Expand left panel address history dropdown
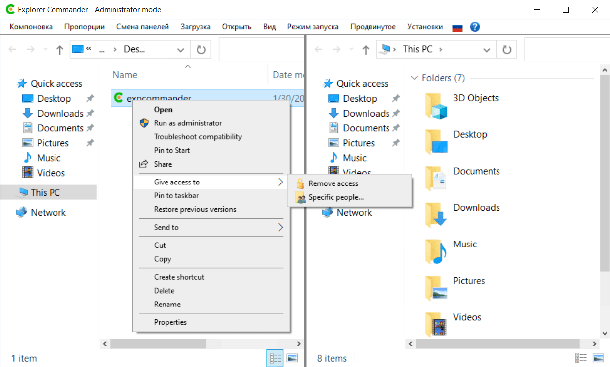The image size is (610, 367). 180,49
